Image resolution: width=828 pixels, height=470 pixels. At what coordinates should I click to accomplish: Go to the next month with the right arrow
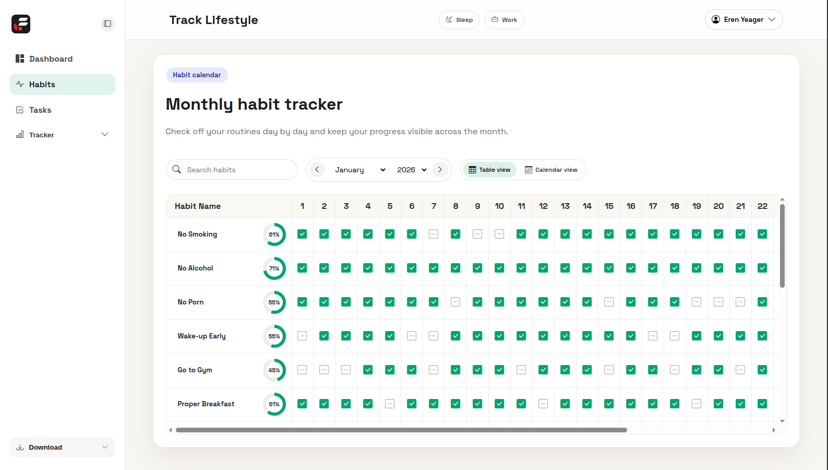(x=440, y=170)
